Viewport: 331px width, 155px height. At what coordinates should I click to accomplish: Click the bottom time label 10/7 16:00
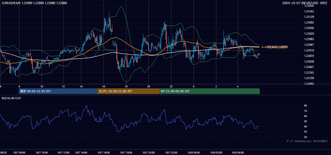click(x=104, y=153)
